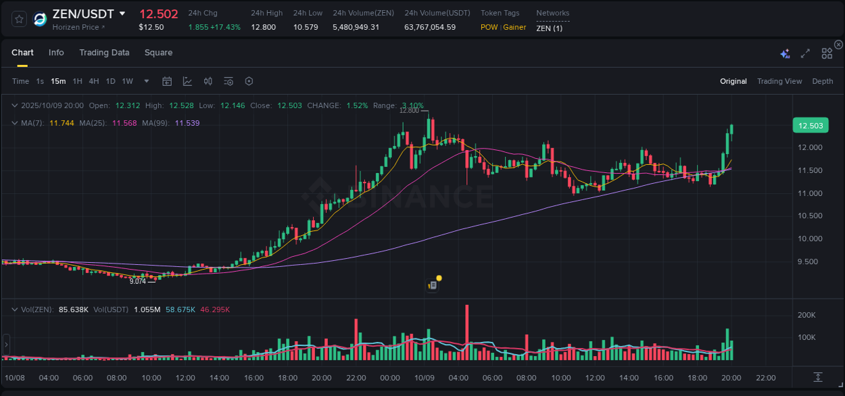This screenshot has height=396, width=845.
Task: Open chart settings via hexagon gear icon
Action: pyautogui.click(x=249, y=80)
